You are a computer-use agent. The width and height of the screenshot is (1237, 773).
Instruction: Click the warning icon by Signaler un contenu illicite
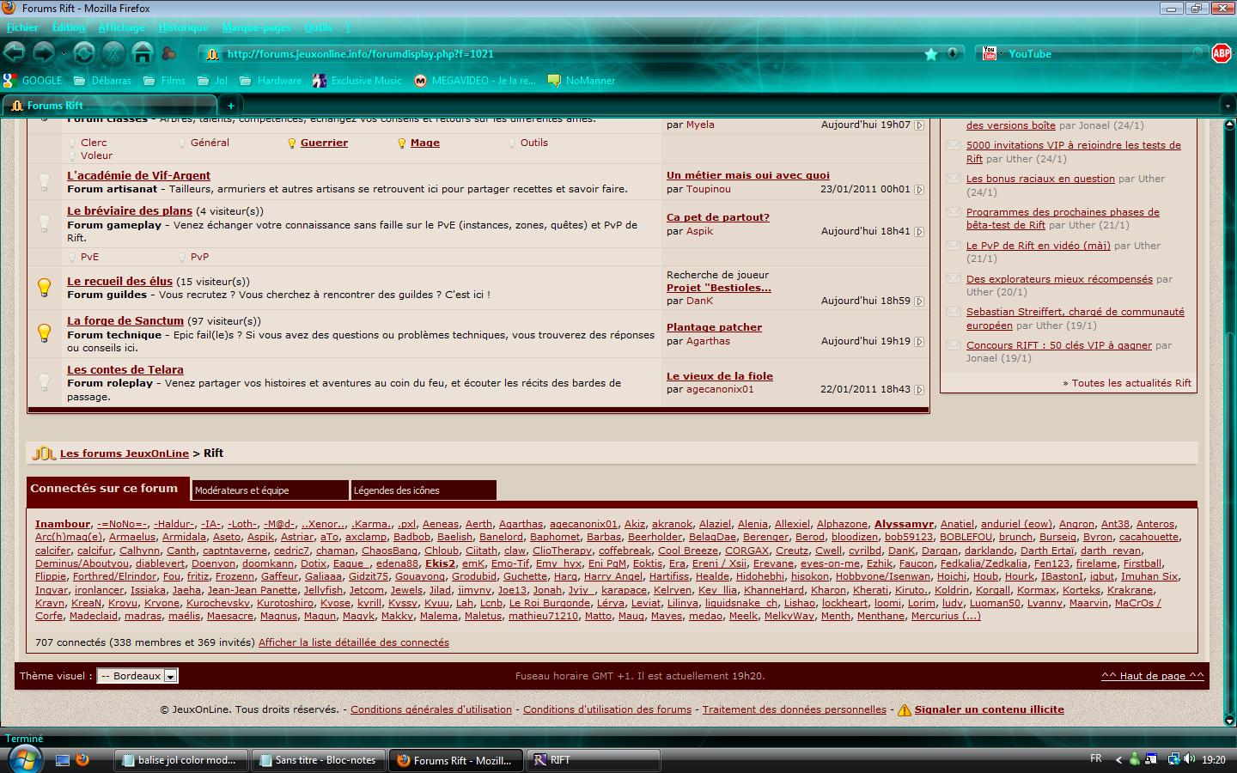point(904,710)
